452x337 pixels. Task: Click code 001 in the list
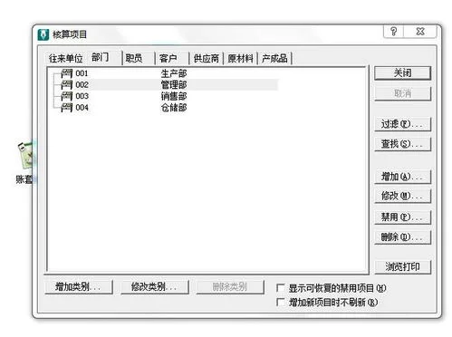(82, 73)
